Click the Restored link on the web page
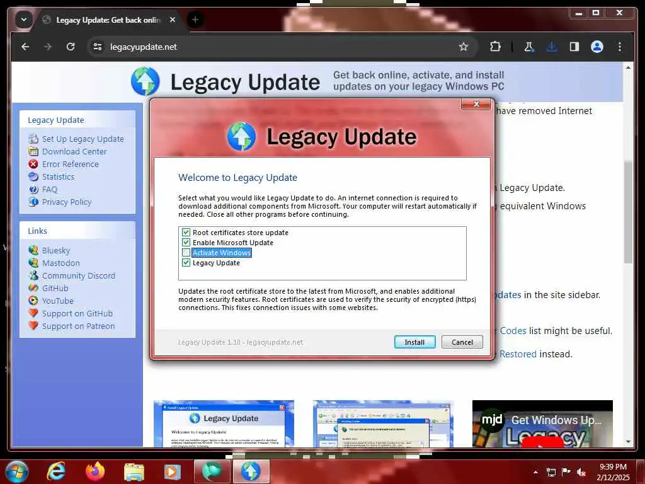The width and height of the screenshot is (645, 484). pyautogui.click(x=518, y=354)
